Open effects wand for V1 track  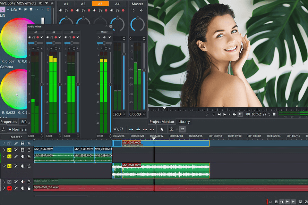[16, 150]
